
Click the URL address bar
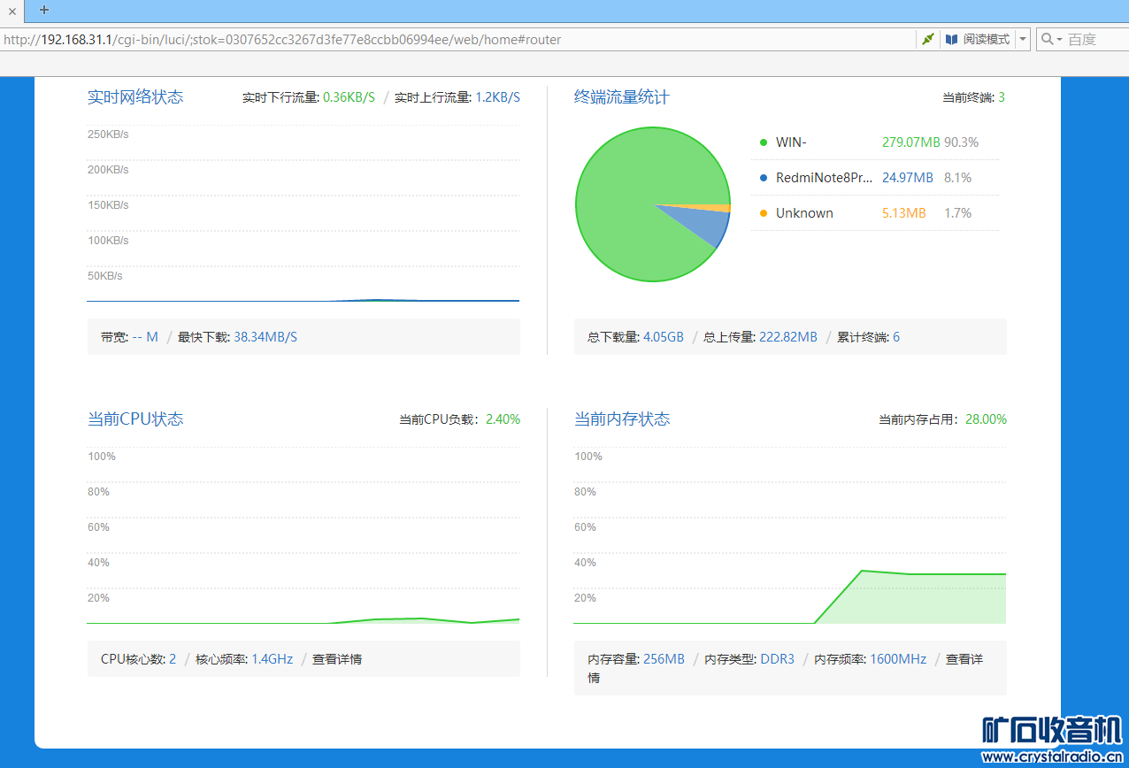coord(442,39)
